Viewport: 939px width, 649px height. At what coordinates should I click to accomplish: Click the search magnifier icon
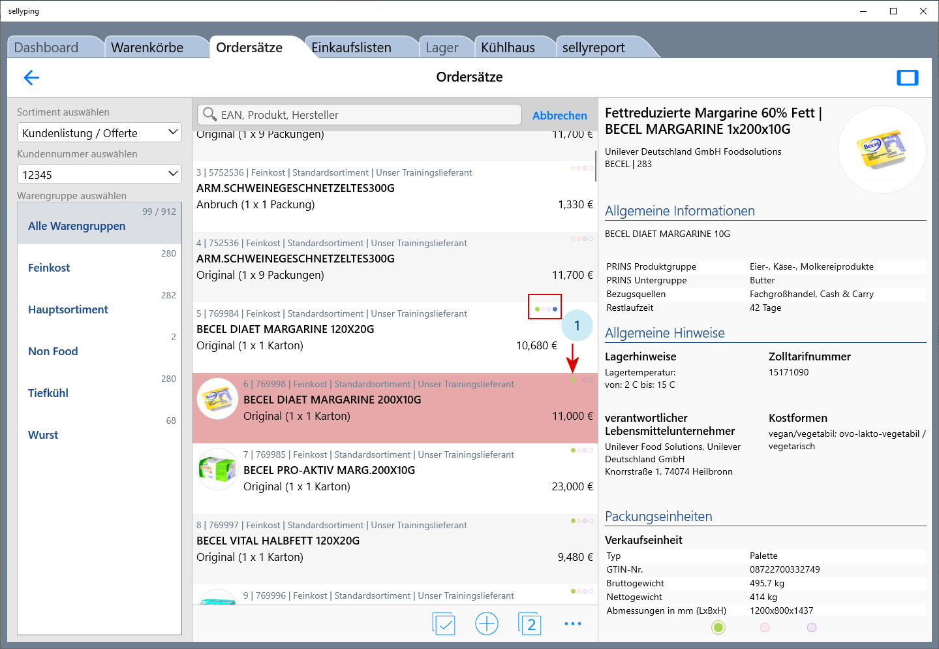209,114
